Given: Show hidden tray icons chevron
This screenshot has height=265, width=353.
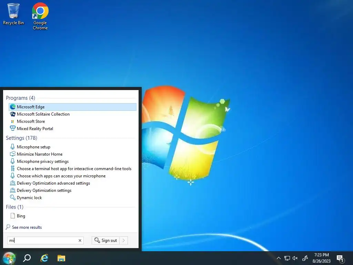Looking at the screenshot, I should click(x=279, y=258).
